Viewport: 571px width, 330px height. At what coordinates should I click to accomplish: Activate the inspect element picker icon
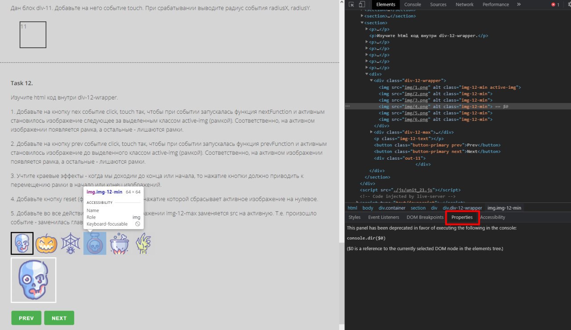pyautogui.click(x=352, y=4)
